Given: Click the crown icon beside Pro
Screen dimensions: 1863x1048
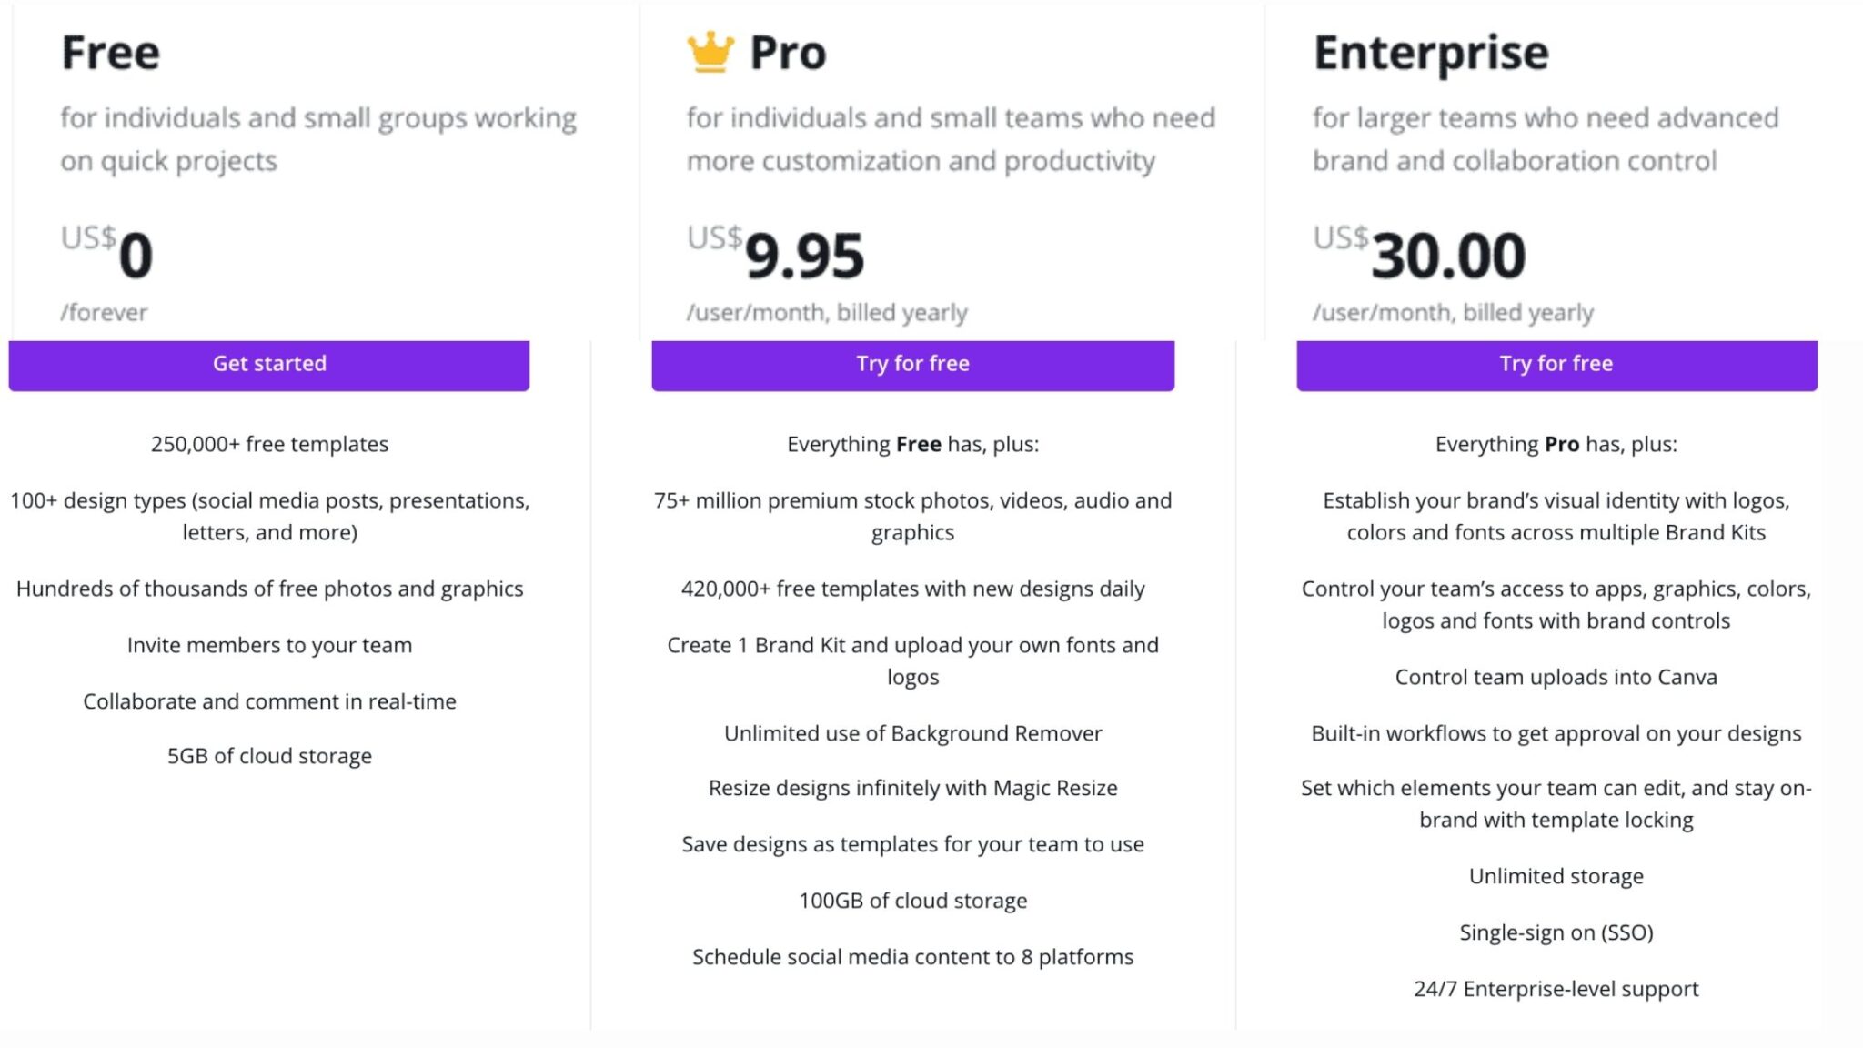Looking at the screenshot, I should (712, 51).
